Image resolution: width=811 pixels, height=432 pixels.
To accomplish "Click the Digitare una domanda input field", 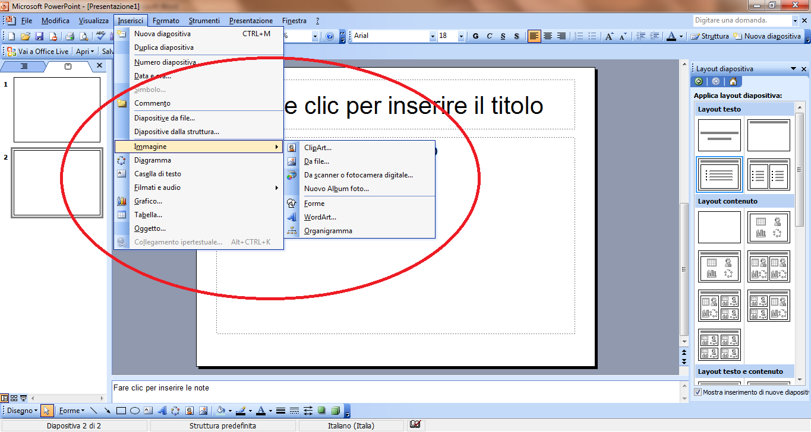I will [743, 20].
